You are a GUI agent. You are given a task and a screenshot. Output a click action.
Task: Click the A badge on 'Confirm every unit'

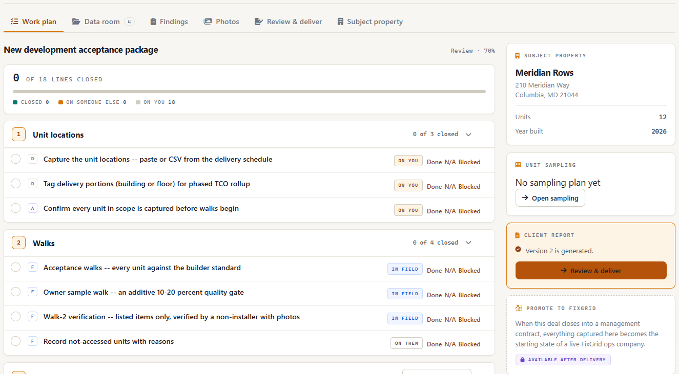(32, 208)
